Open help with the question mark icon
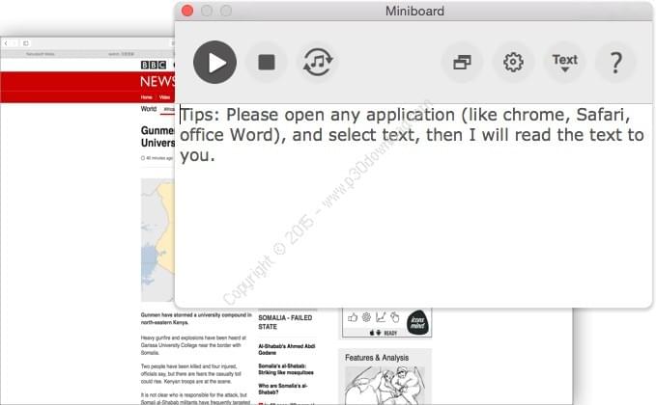Image resolution: width=656 pixels, height=405 pixels. [615, 63]
